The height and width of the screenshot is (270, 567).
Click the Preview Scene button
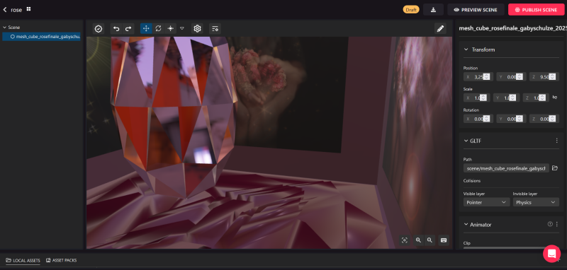476,10
